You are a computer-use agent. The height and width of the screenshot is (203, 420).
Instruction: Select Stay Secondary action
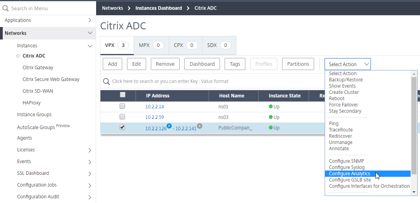[345, 111]
